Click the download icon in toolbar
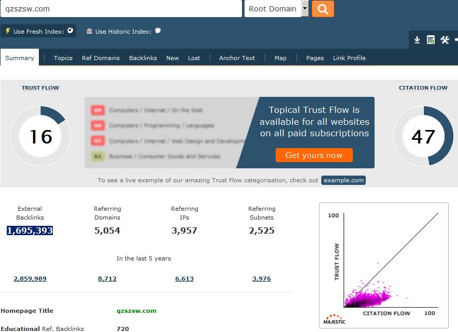Viewport: 458px width, 332px height. coord(417,40)
